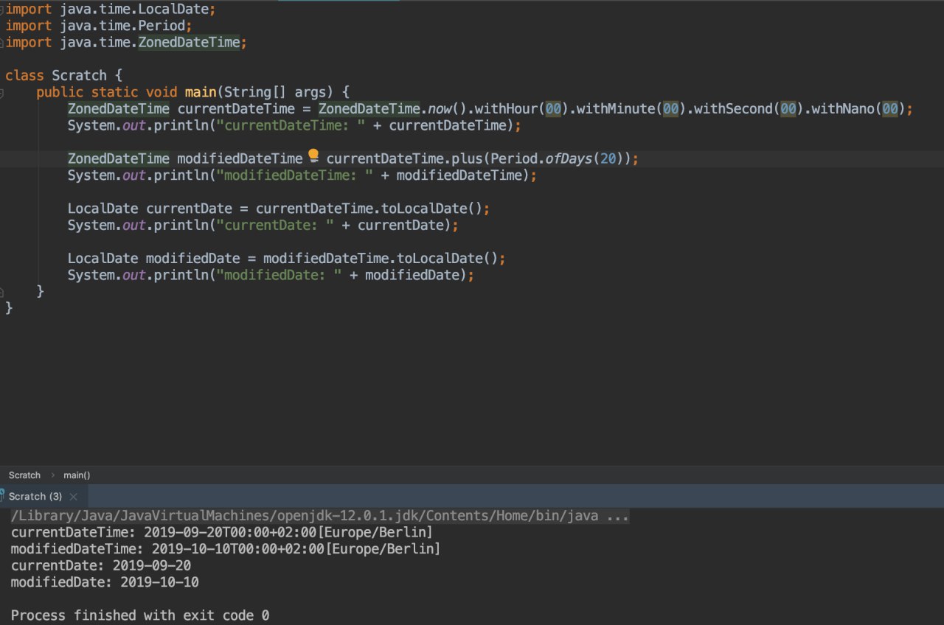Click 'import java.time.Period;' line
Screen dimensions: 944x625
click(100, 26)
